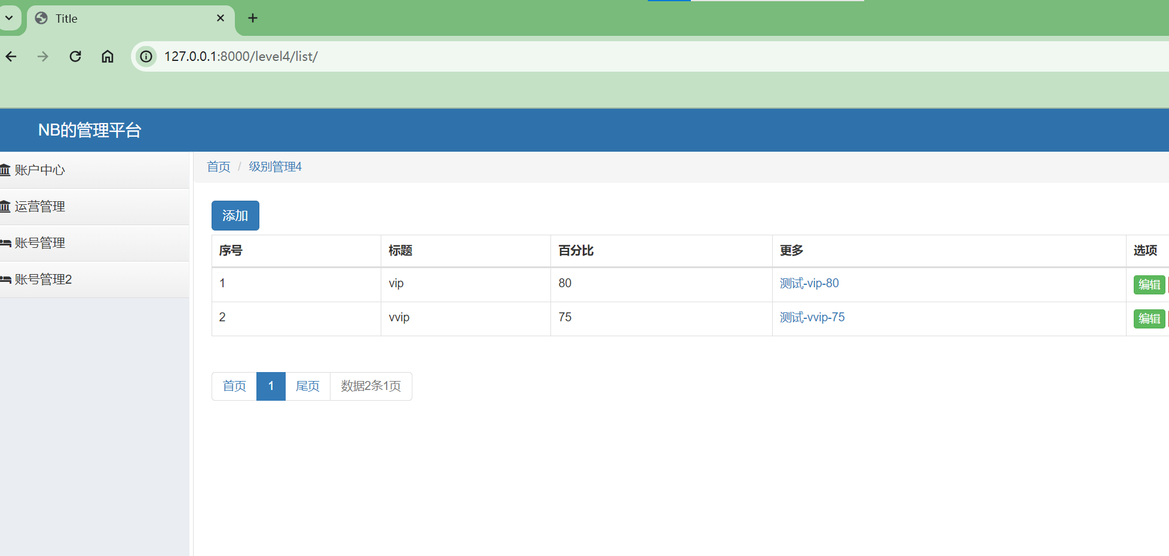Click the percentage cell showing 75

tap(662, 319)
